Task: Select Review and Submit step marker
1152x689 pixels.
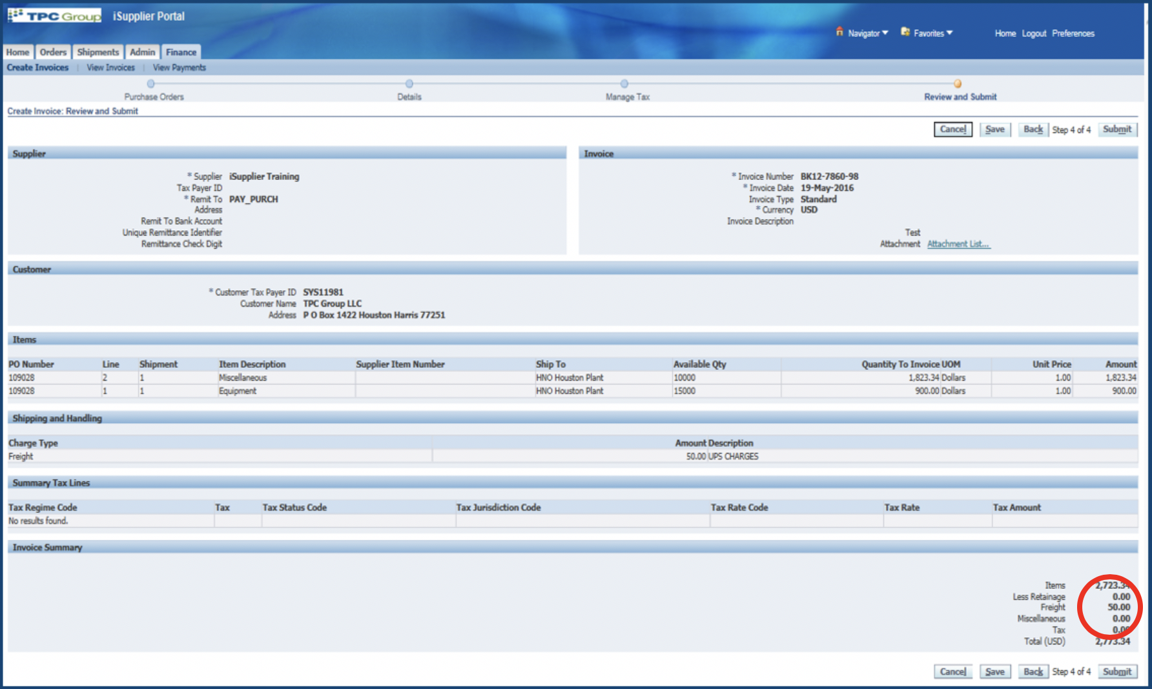Action: point(958,84)
